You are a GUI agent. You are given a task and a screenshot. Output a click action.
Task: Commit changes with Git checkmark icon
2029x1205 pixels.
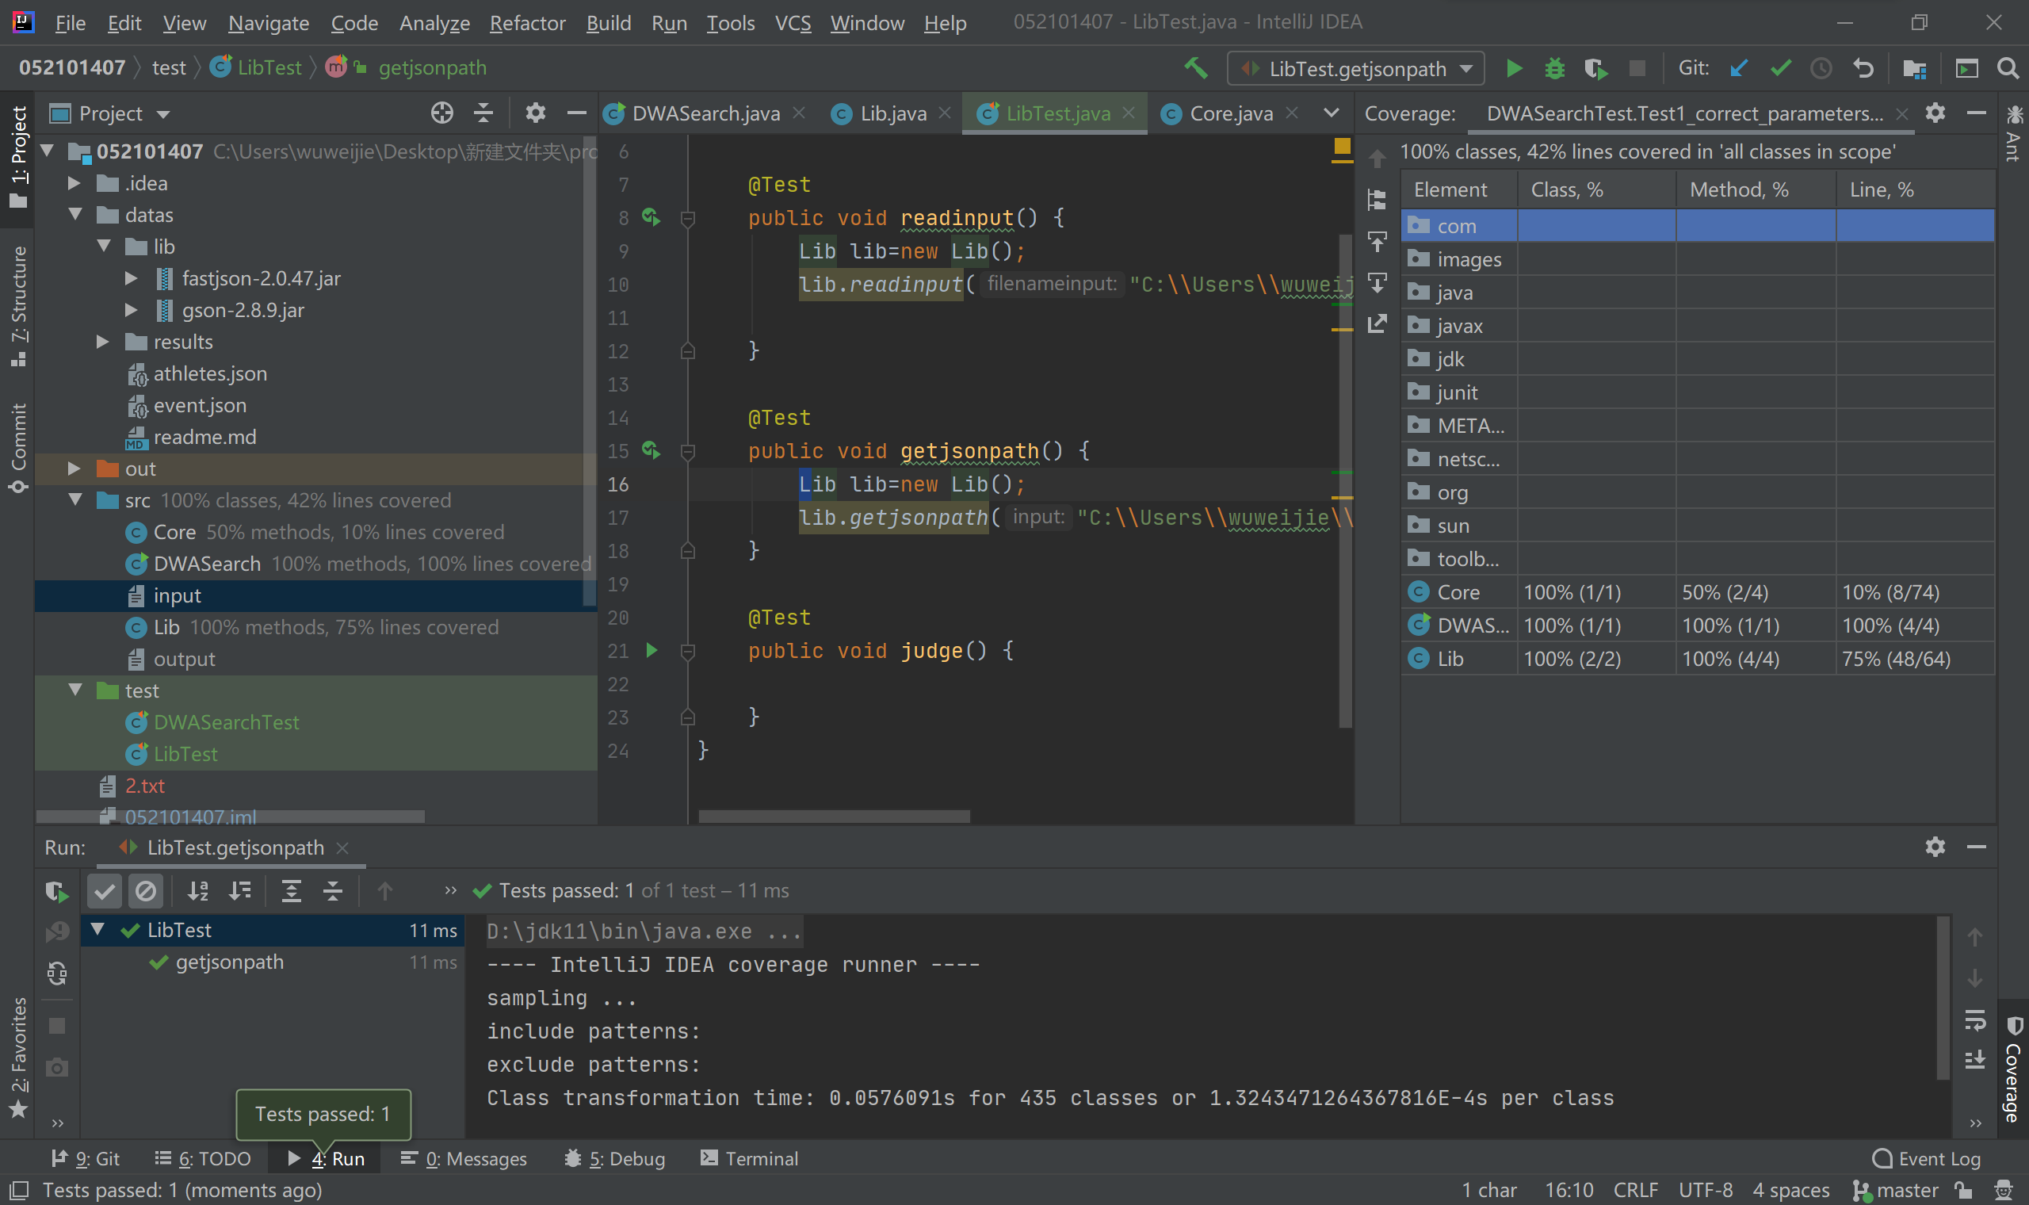(1780, 68)
